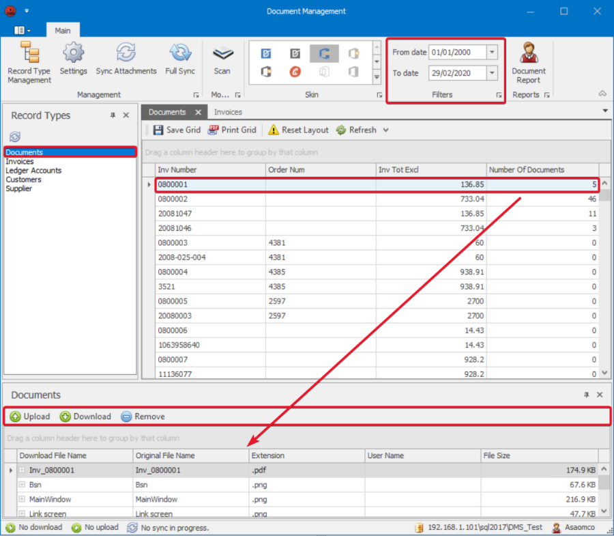Click the Remove button
The height and width of the screenshot is (536, 614).
point(143,417)
